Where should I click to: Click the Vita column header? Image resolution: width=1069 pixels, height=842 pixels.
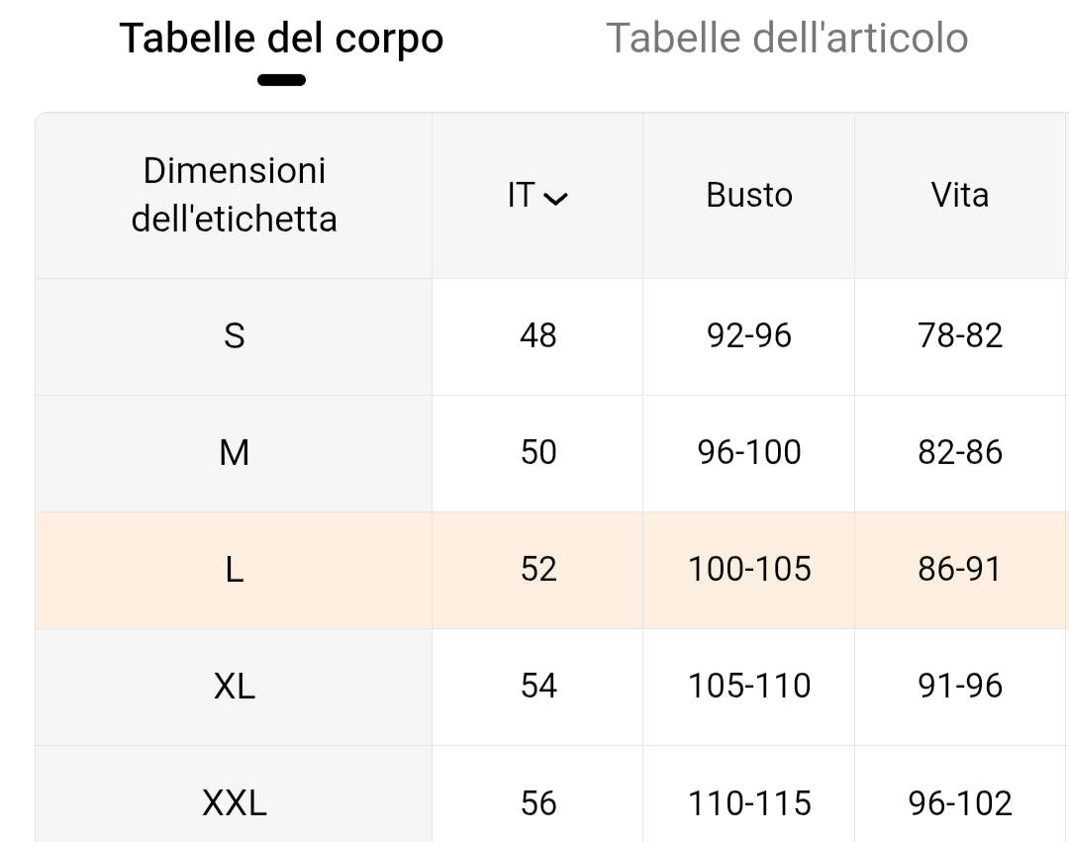pos(959,196)
